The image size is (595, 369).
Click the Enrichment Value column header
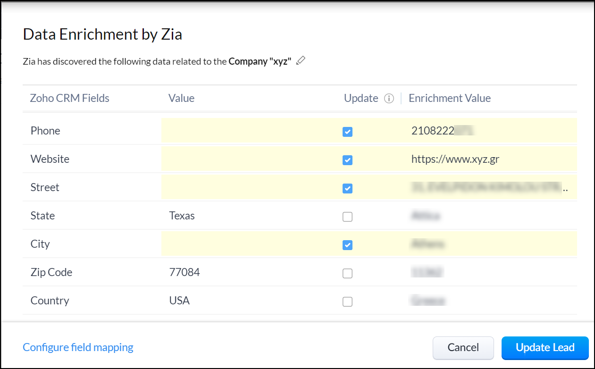coord(449,98)
